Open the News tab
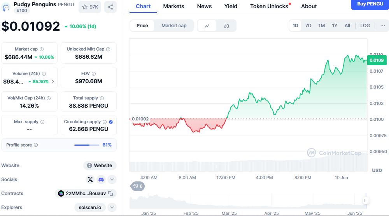The image size is (389, 216). (205, 6)
